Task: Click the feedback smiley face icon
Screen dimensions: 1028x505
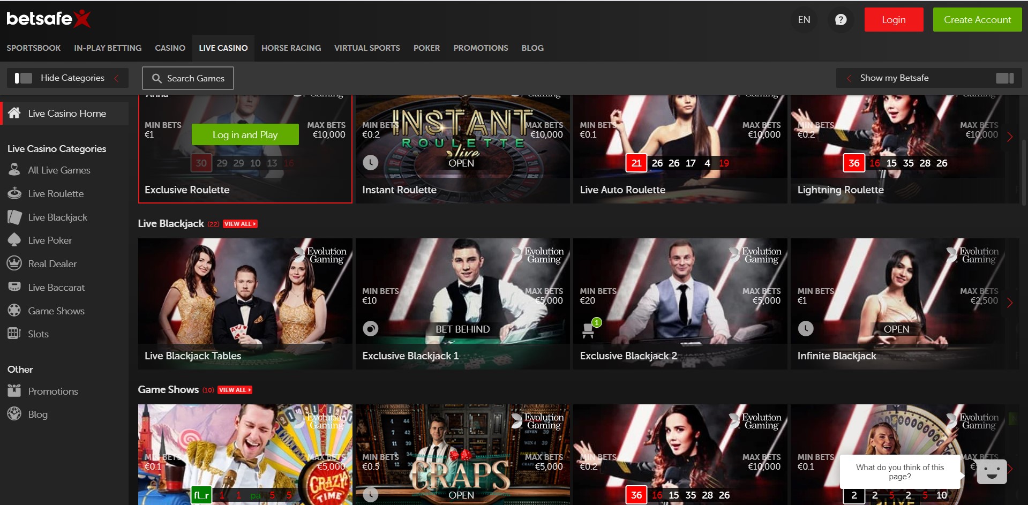Action: [x=992, y=471]
